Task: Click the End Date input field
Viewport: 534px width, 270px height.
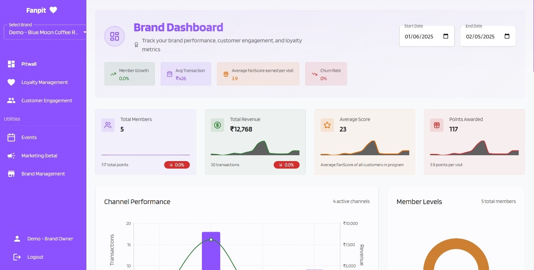Action: [x=488, y=36]
